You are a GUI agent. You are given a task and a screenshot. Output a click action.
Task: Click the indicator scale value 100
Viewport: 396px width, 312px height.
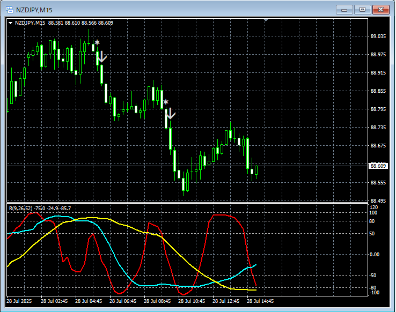(x=373, y=213)
